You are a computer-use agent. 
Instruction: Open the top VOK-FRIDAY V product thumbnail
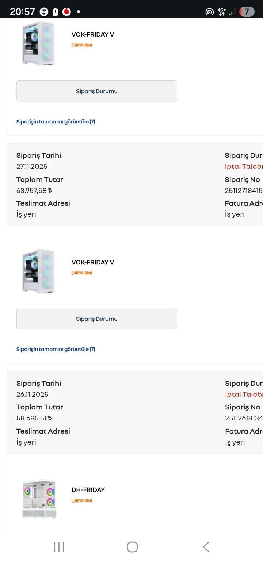(x=38, y=43)
